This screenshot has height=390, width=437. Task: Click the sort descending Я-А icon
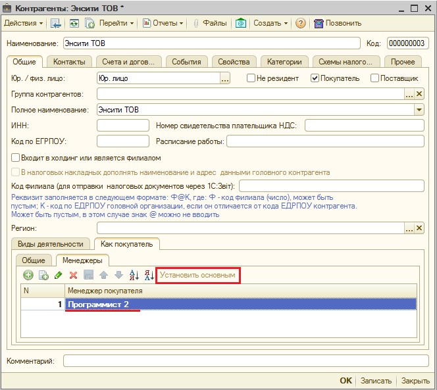149,275
